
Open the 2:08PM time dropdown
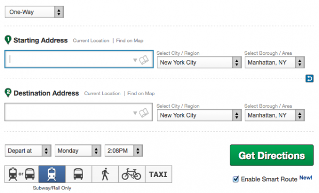[124, 151]
